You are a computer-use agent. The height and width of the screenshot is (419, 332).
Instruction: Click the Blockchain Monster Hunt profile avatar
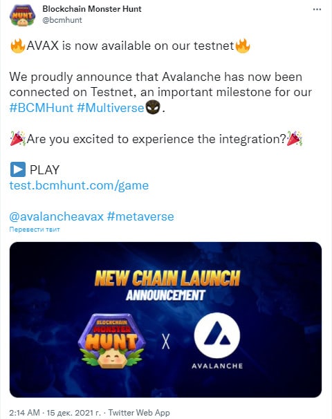(22, 15)
